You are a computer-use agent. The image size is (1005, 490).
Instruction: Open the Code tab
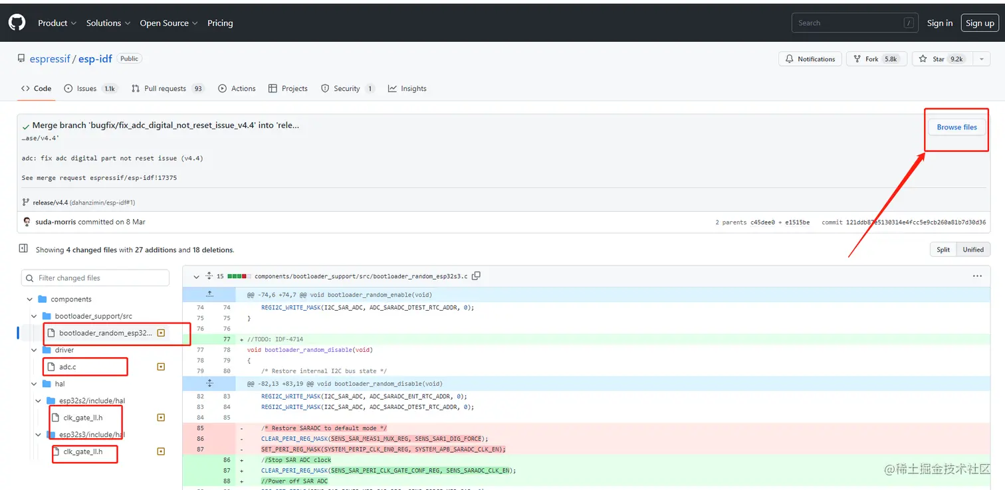click(37, 88)
